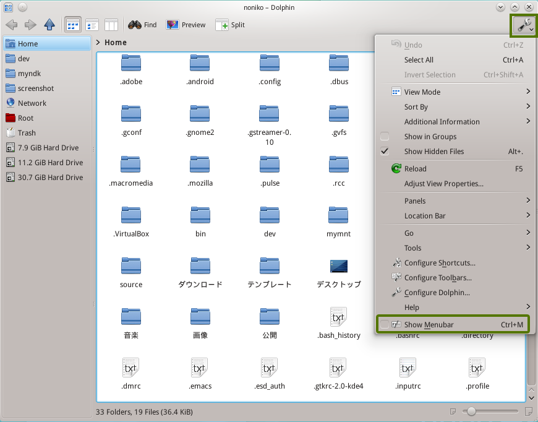Image resolution: width=538 pixels, height=422 pixels.
Task: Select the .inputrc file
Action: point(408,374)
